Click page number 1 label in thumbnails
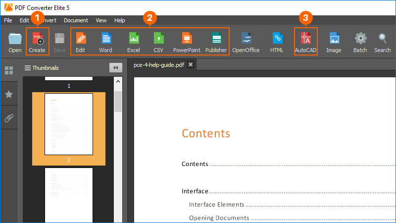396x223 pixels. pyautogui.click(x=69, y=86)
